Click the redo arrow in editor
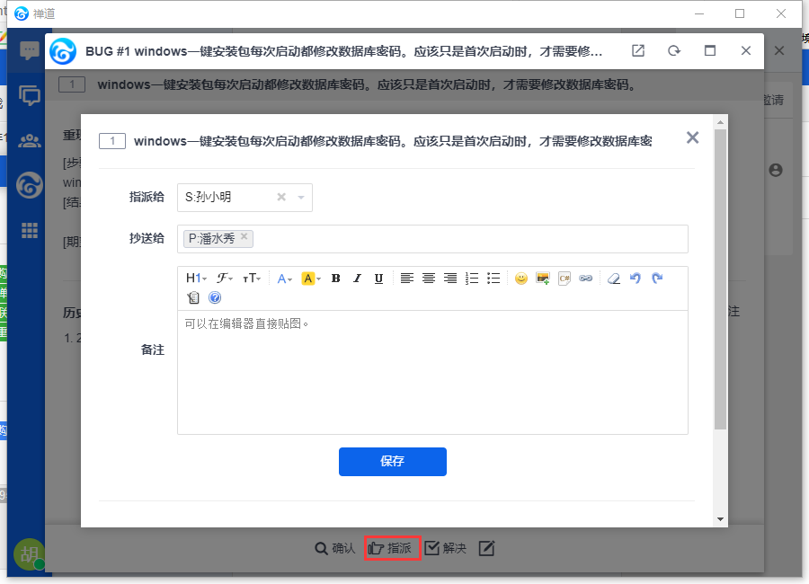Viewport: 809px width, 584px height. 657,279
